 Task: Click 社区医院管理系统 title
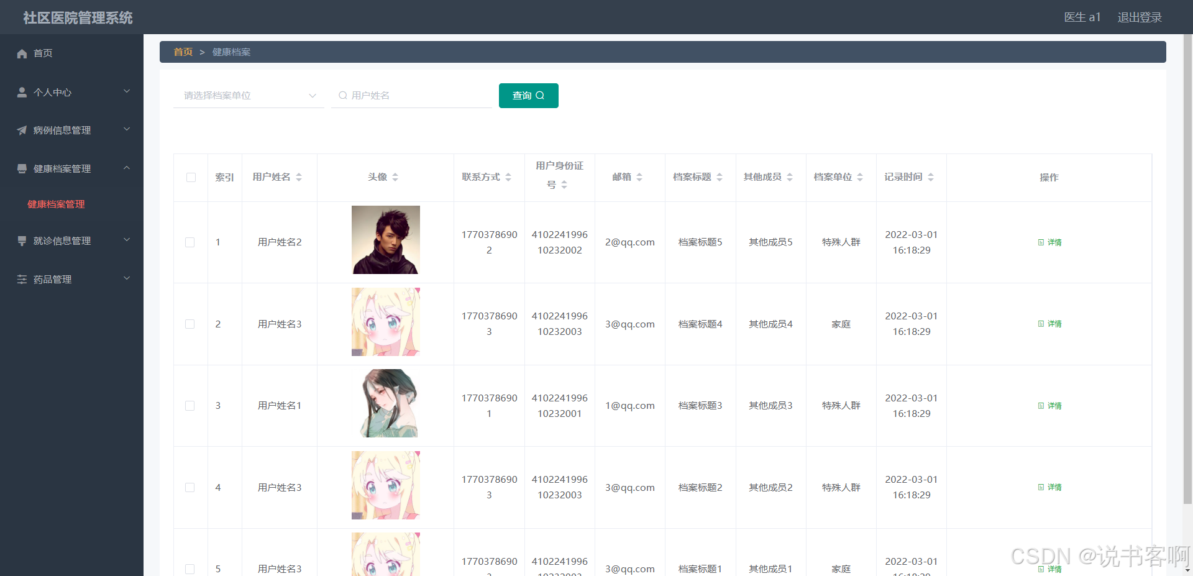pos(78,18)
